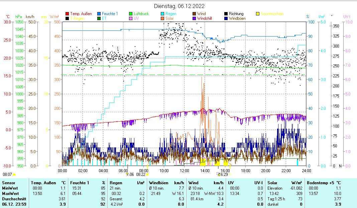Click the Sensor header in the table
Image resolution: width=357 pixels, height=208 pixels.
coord(9,183)
